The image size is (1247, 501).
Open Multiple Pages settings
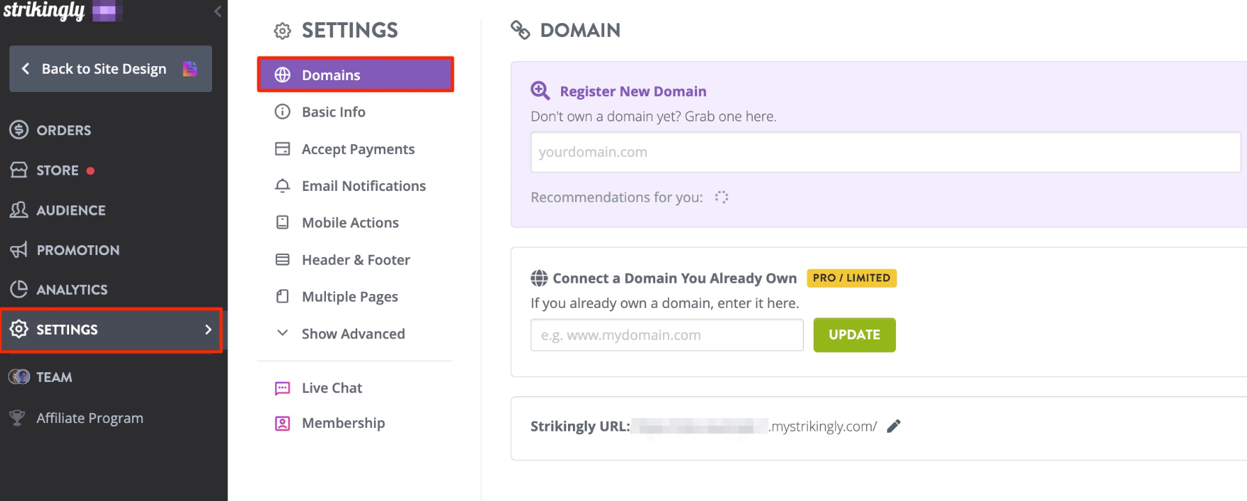[350, 297]
